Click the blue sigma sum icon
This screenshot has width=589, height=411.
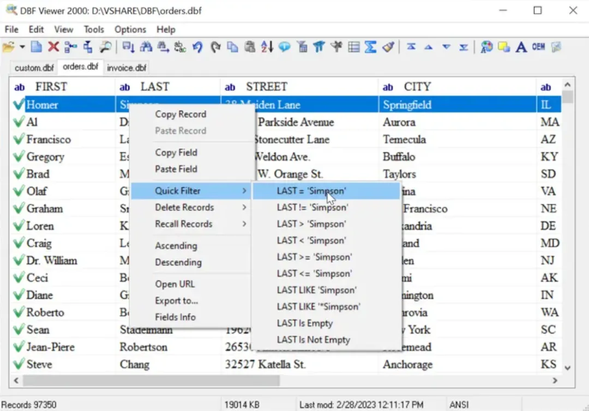point(370,47)
